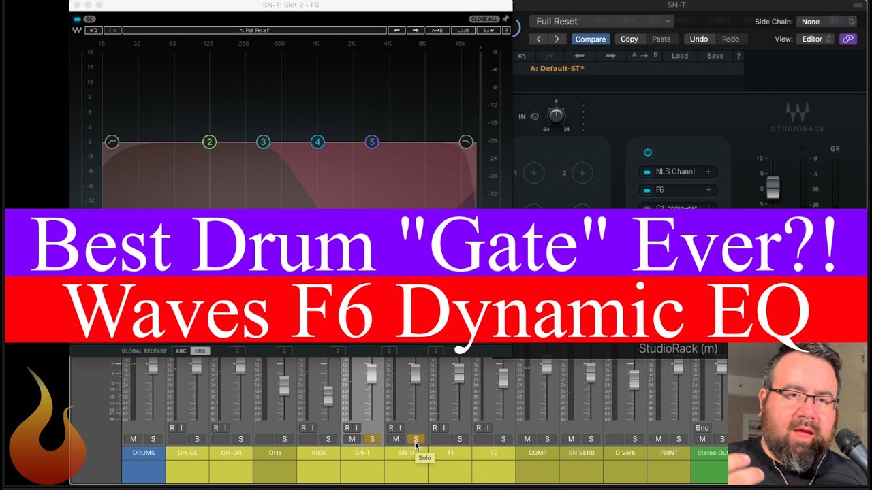Click StudioRack next preset right arrow
The height and width of the screenshot is (490, 872).
(x=611, y=56)
